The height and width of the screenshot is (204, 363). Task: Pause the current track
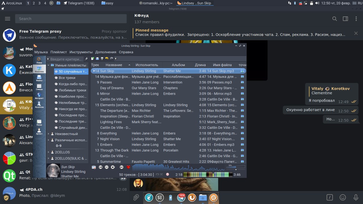tap(107, 167)
